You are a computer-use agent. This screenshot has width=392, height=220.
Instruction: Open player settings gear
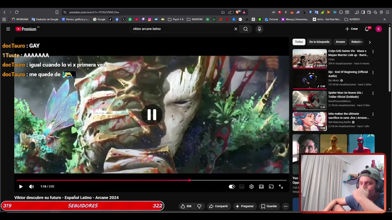point(251,186)
